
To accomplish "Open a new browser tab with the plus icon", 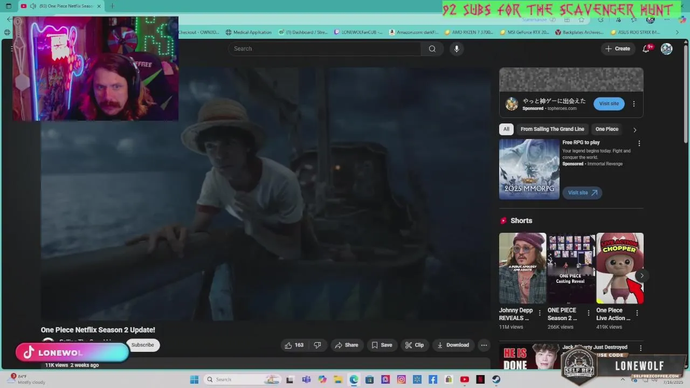I will tap(112, 6).
